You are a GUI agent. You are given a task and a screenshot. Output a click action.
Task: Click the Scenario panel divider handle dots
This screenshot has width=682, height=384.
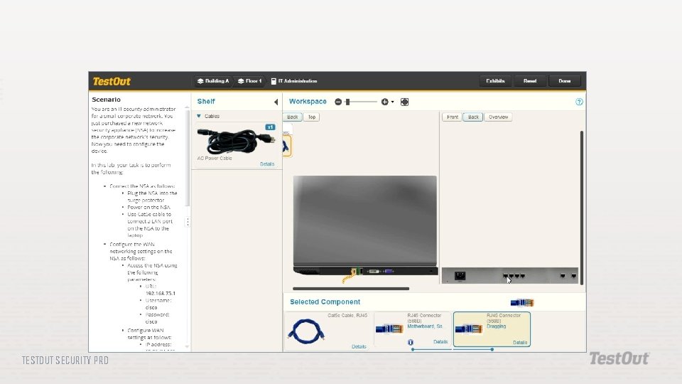pyautogui.click(x=188, y=222)
